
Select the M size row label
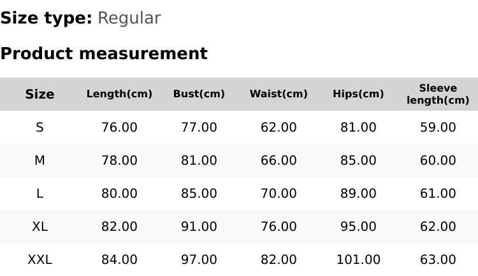(x=40, y=160)
